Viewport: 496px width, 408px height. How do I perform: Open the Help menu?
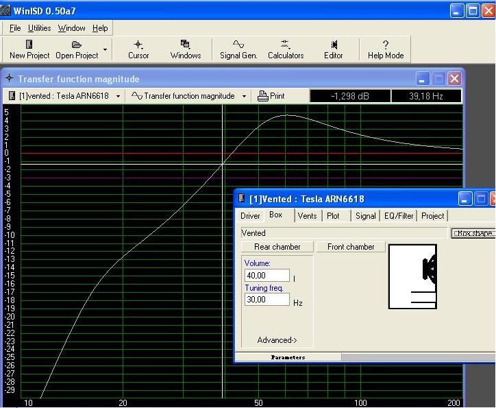click(x=100, y=28)
